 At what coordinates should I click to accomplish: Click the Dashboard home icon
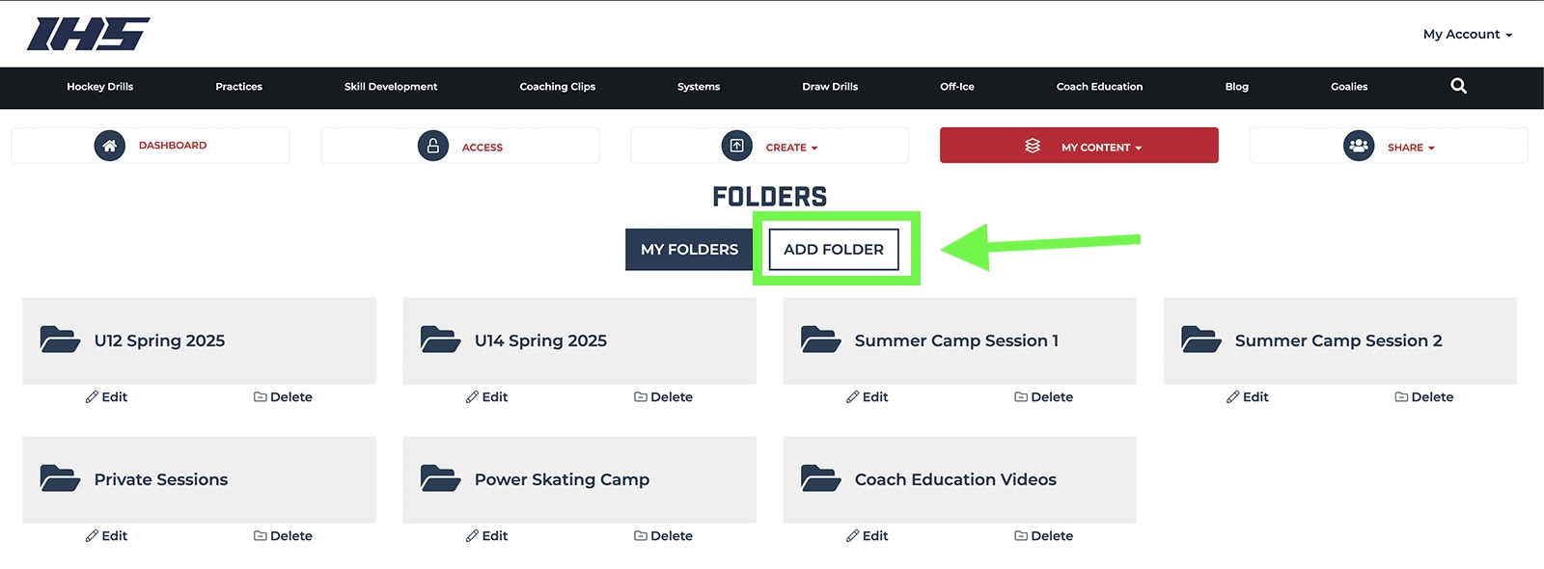[109, 146]
